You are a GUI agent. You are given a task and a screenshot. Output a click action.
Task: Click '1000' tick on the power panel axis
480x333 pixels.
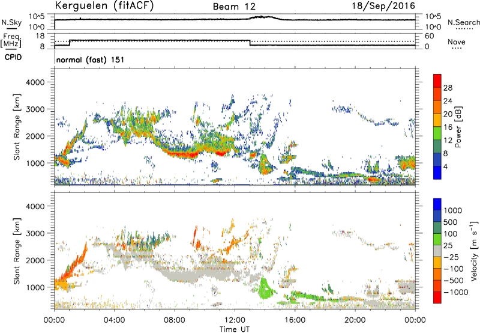35,163
